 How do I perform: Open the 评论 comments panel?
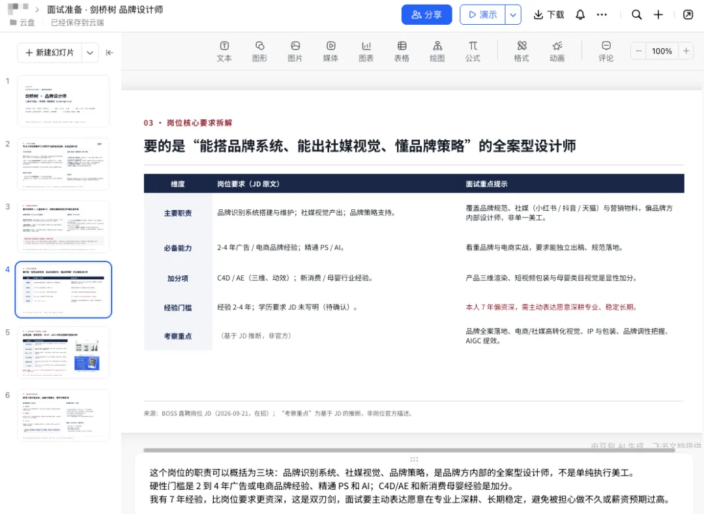606,52
